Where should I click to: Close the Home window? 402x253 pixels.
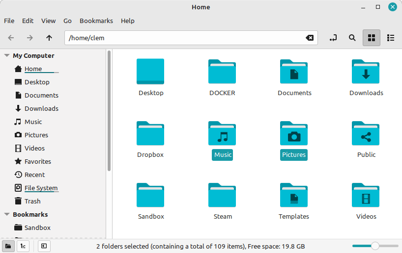(x=392, y=7)
